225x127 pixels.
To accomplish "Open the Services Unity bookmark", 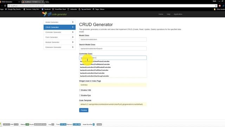I will tap(31, 9).
